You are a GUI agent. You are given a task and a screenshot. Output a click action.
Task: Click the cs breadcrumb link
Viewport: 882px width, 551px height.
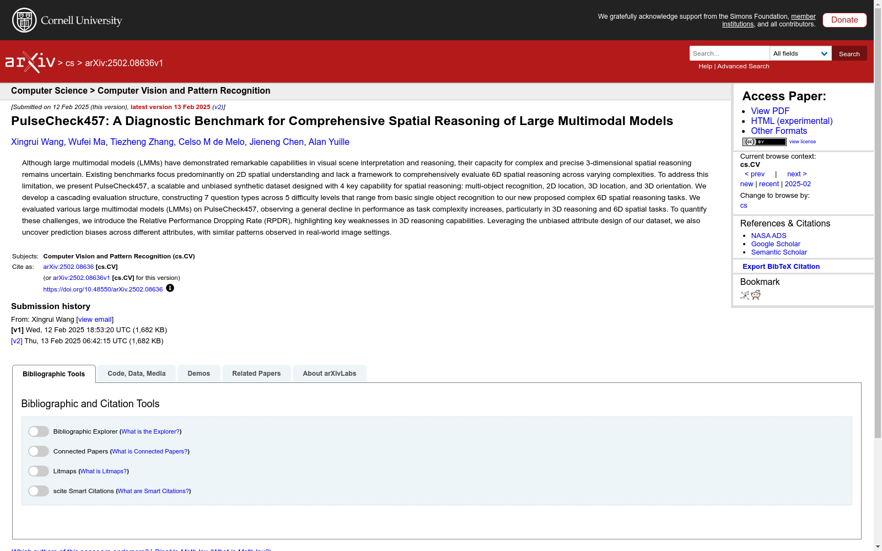[70, 63]
